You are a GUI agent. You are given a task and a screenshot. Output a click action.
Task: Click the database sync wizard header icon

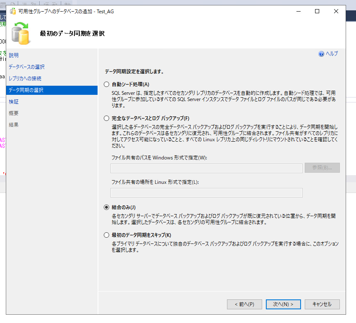(20, 33)
